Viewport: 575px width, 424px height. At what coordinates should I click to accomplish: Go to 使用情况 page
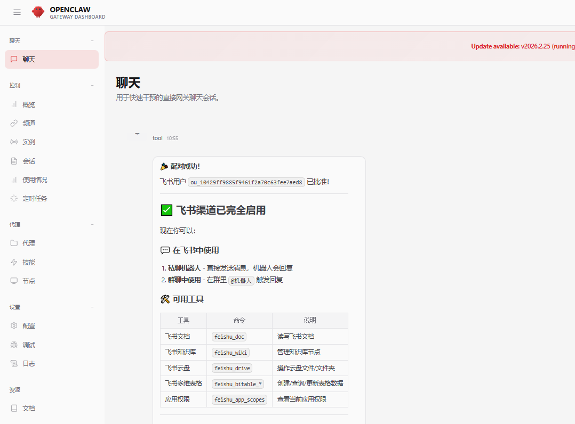click(35, 180)
